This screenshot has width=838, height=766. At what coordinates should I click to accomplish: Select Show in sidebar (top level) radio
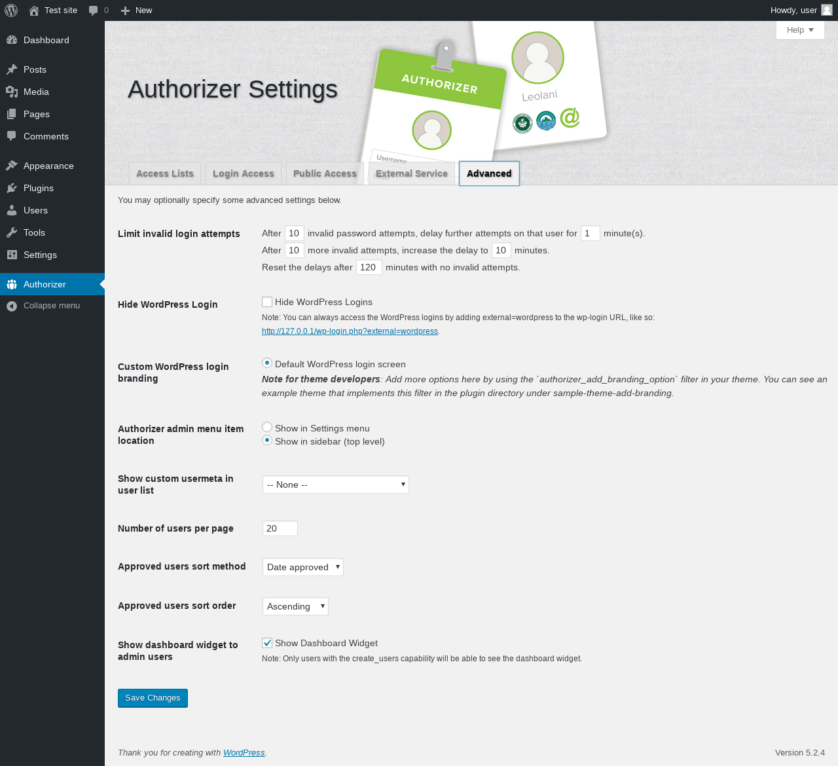(x=267, y=440)
